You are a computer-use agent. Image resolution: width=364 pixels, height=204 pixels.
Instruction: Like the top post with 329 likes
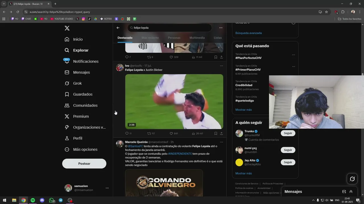tap(174, 57)
